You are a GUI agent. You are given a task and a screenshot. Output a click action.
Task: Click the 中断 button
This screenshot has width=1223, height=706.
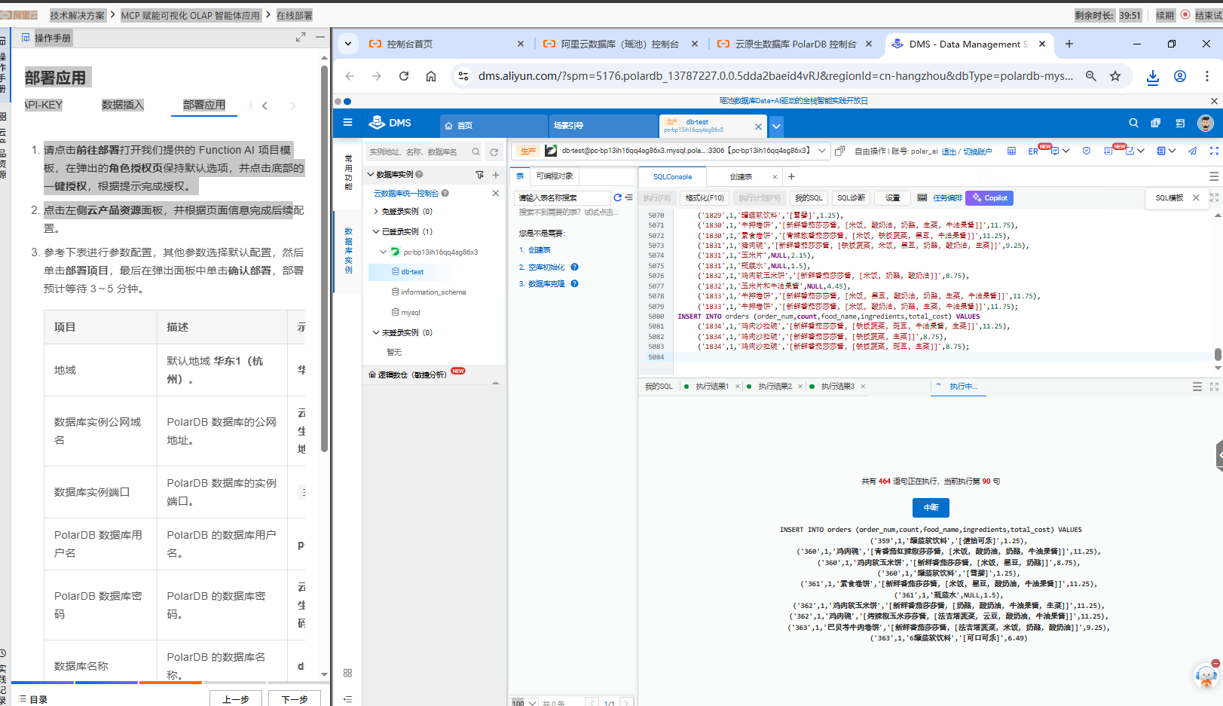931,508
